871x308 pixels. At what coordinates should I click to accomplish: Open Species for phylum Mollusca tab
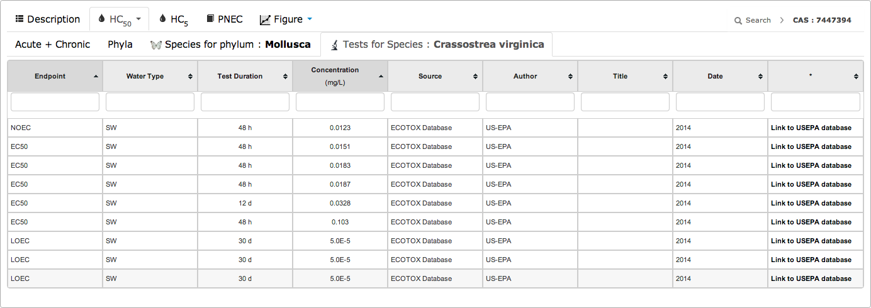point(230,45)
